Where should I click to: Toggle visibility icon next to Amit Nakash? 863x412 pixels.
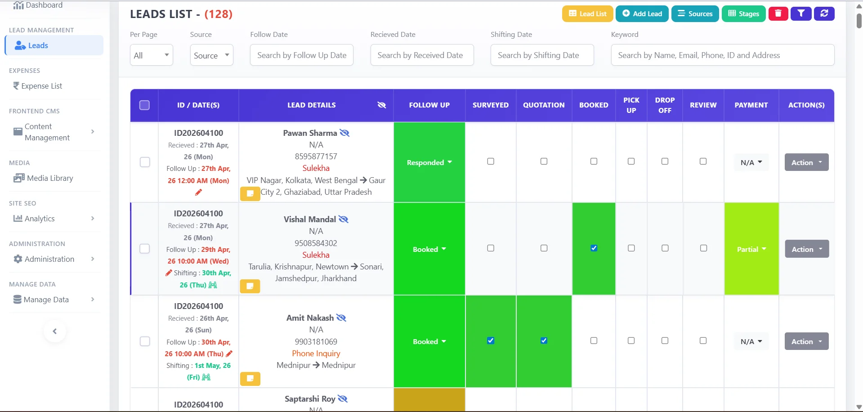341,318
